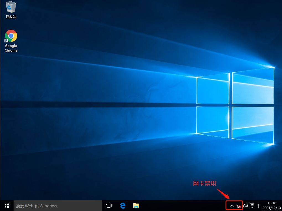Select the Recycle Bin desktop icon
The height and width of the screenshot is (211, 282).
(x=11, y=10)
